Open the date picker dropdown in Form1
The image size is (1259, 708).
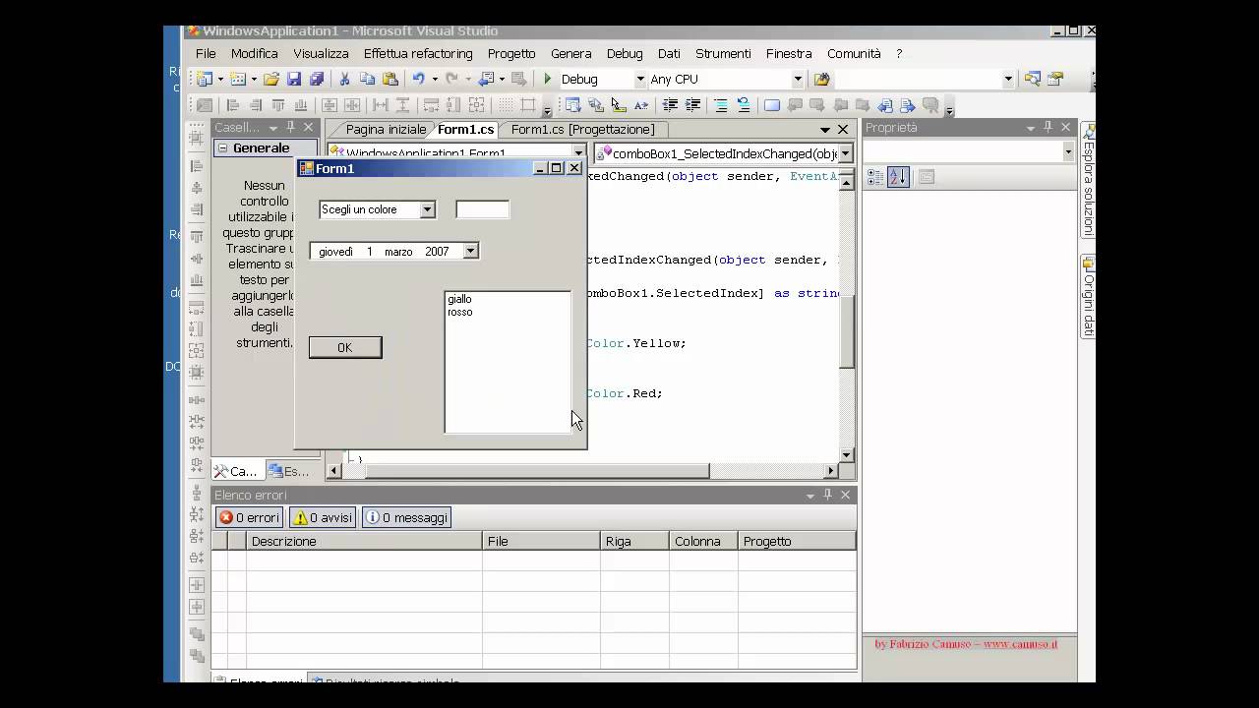pos(470,252)
